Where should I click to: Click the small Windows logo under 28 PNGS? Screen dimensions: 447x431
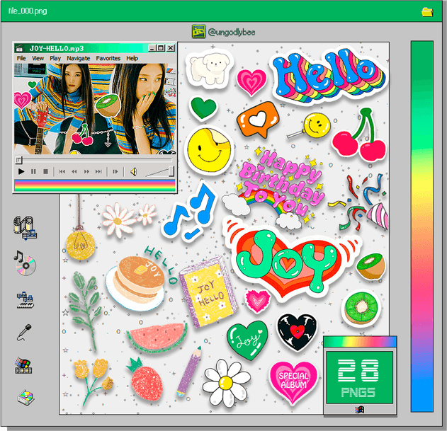click(360, 410)
